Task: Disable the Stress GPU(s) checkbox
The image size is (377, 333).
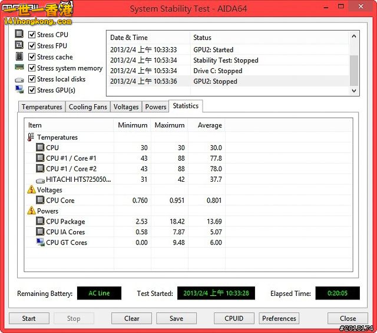Action: tap(32, 91)
